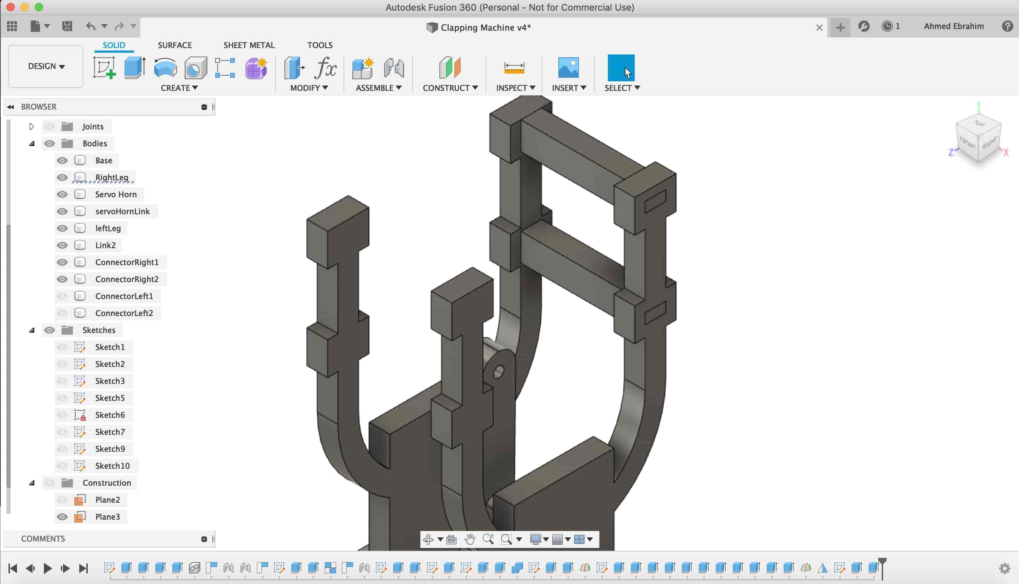Viewport: 1019px width, 584px height.
Task: Open timeline settings gear
Action: point(1004,568)
